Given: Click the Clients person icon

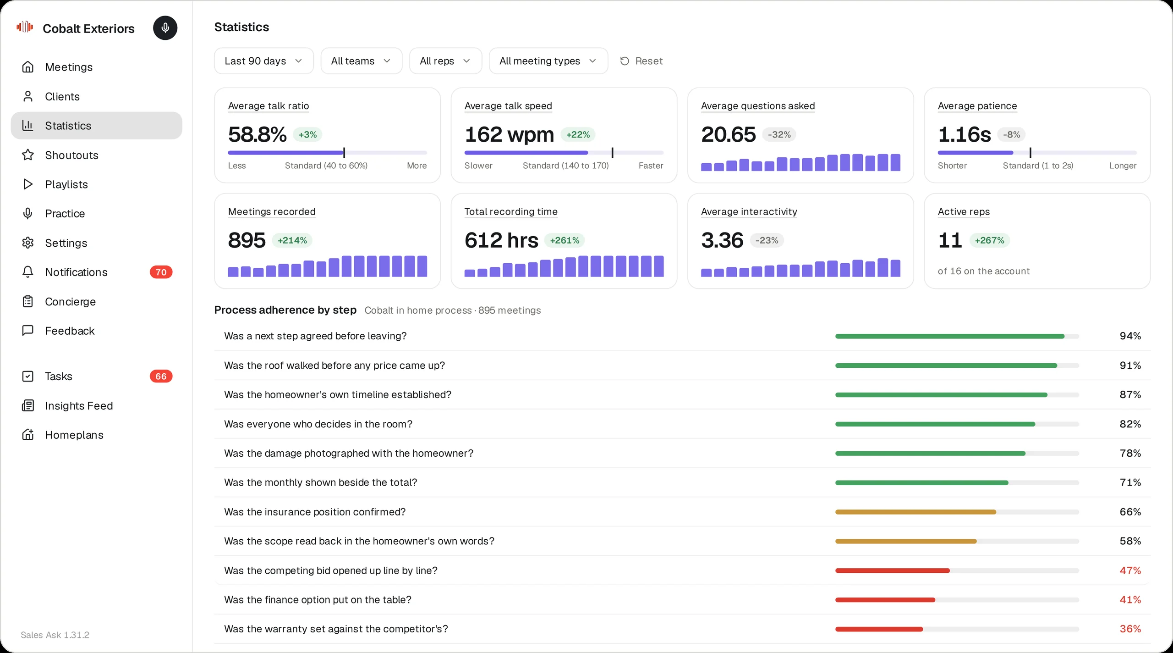Looking at the screenshot, I should 28,96.
